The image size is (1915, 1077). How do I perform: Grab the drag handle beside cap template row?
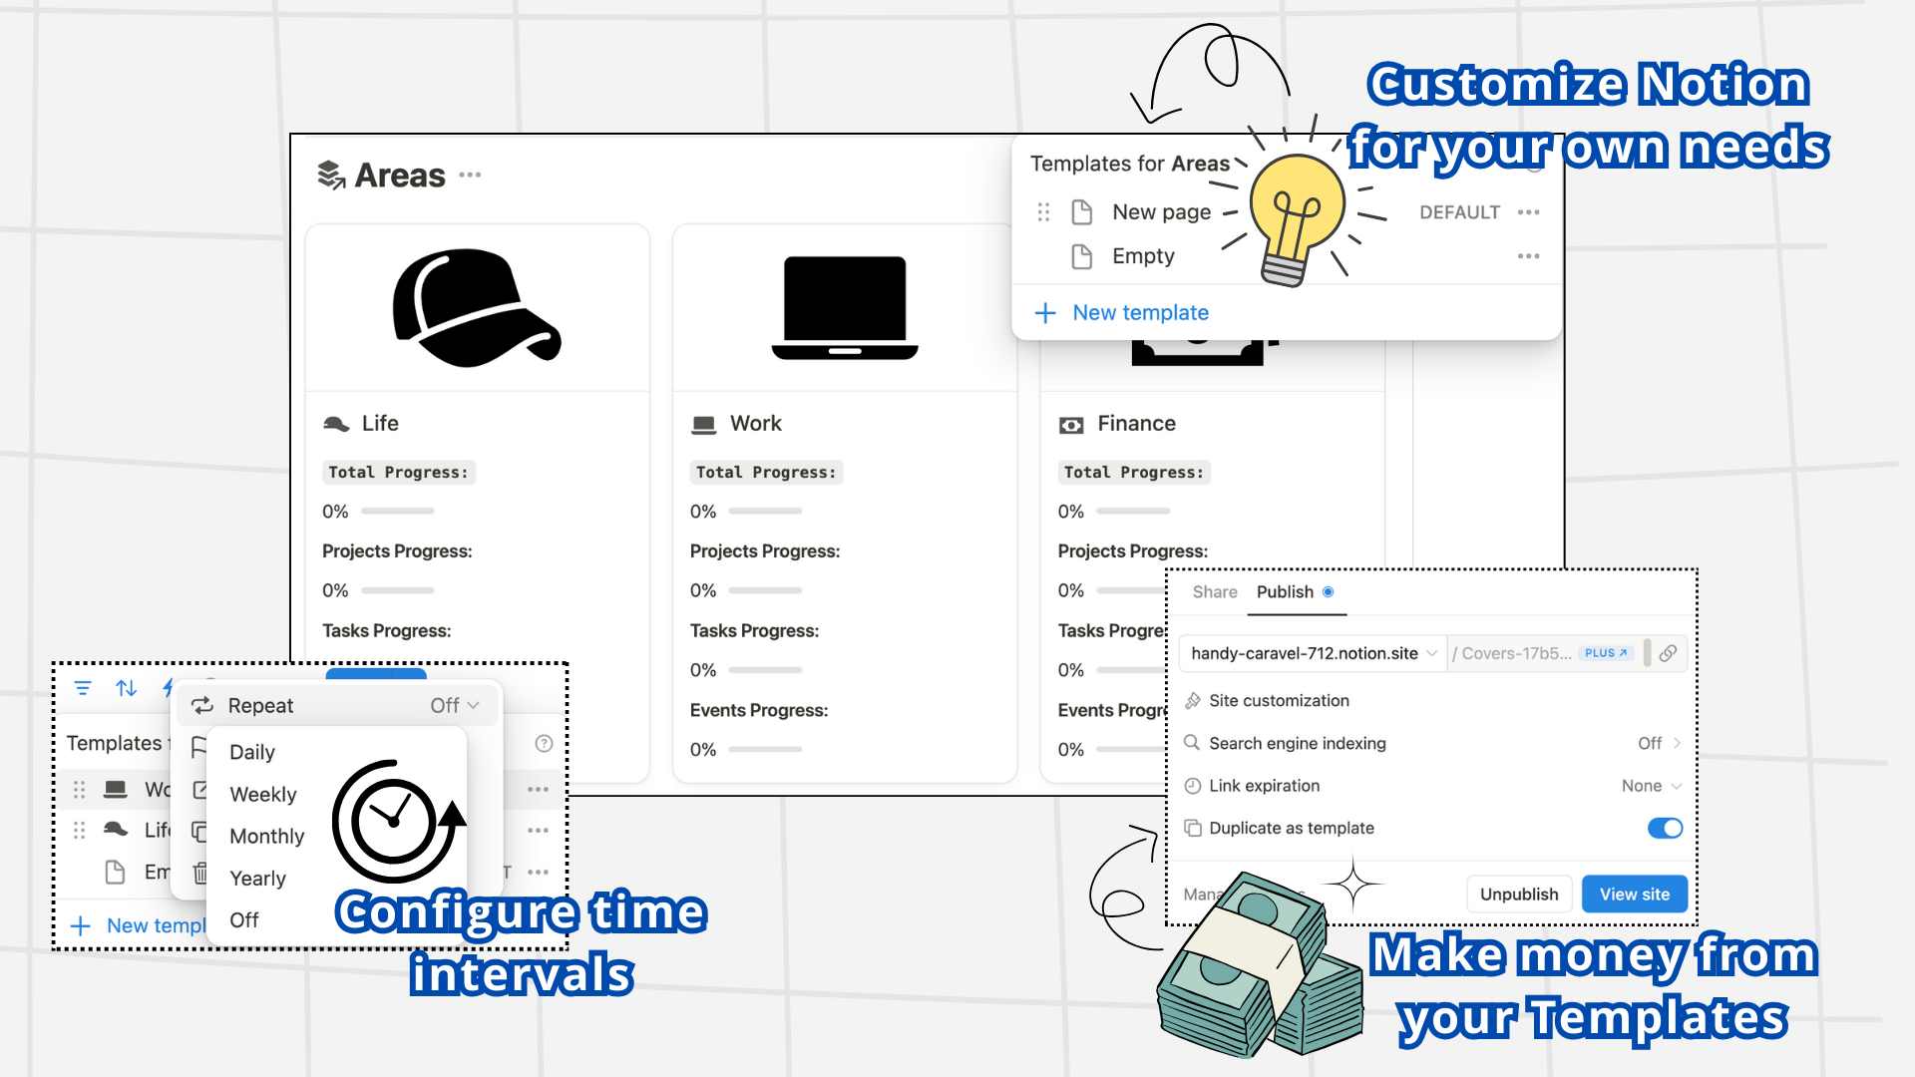pos(79,830)
